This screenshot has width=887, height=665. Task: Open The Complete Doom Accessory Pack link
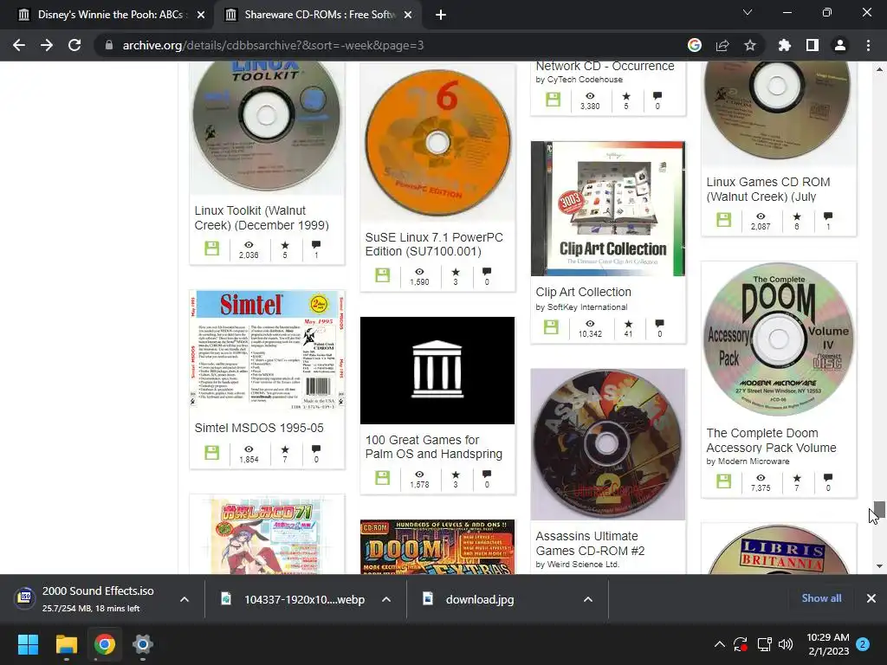click(771, 441)
